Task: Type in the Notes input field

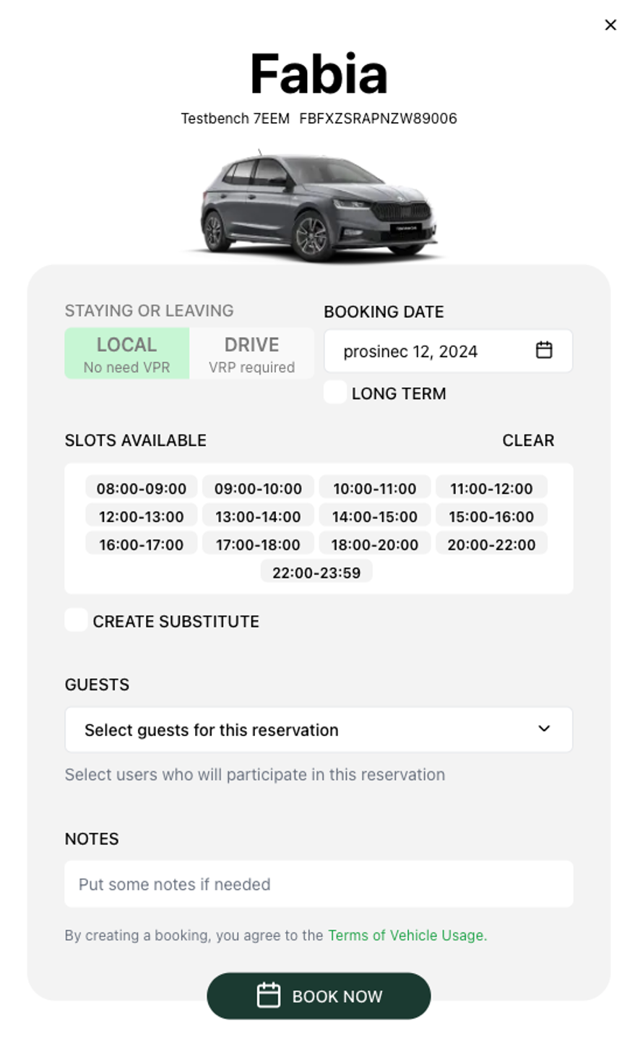Action: pos(318,883)
